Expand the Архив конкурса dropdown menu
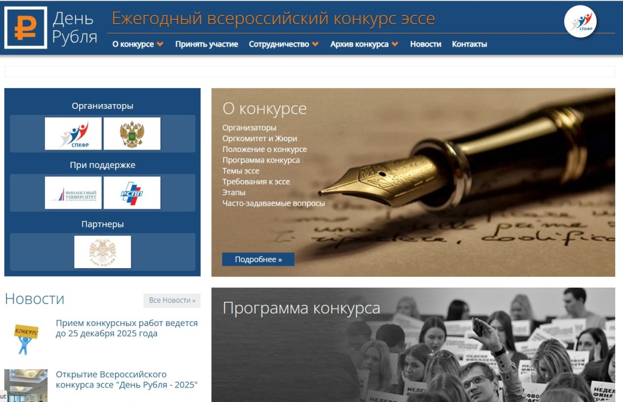 [364, 44]
